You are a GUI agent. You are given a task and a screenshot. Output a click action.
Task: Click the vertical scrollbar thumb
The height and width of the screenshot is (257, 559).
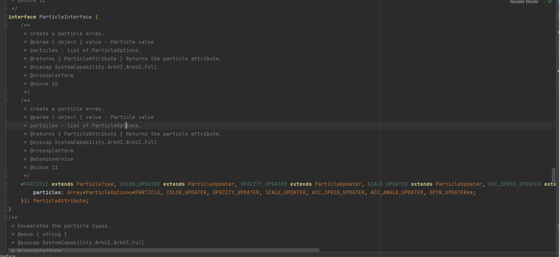[553, 175]
